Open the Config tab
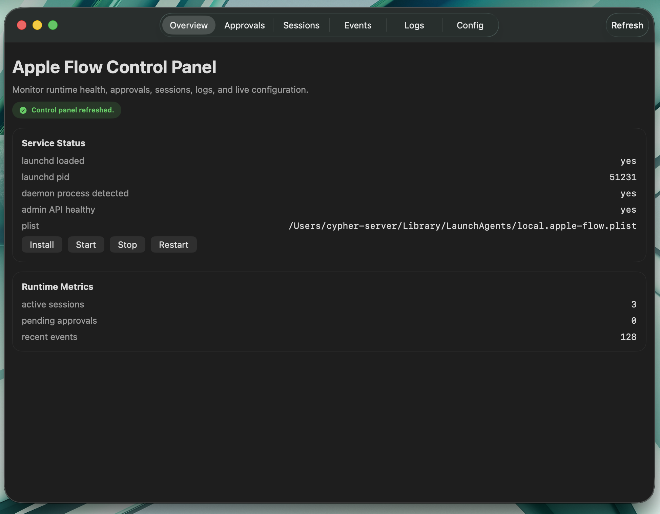Viewport: 660px width, 514px height. pos(470,25)
